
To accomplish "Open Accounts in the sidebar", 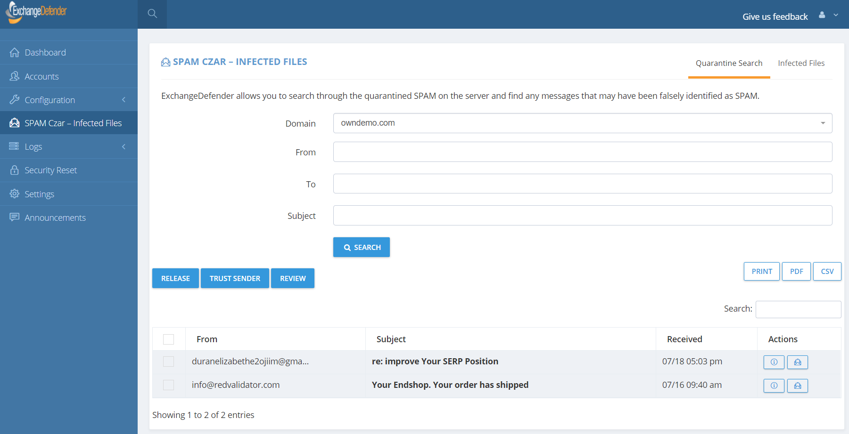I will point(69,76).
